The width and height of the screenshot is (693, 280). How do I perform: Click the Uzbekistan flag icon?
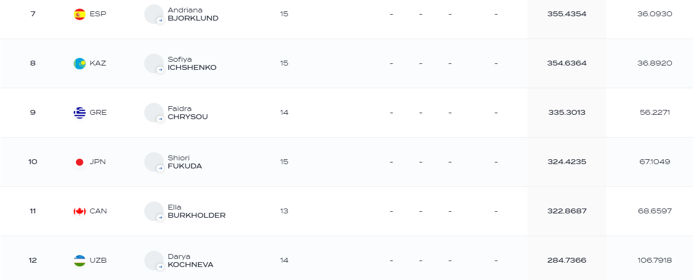point(80,261)
